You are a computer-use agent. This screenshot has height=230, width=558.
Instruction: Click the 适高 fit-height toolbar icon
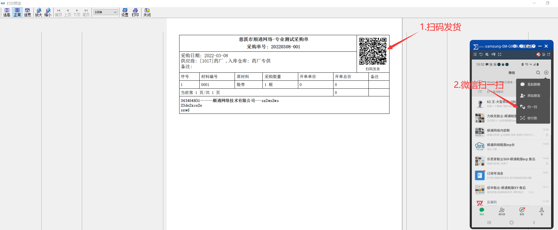tap(7, 12)
